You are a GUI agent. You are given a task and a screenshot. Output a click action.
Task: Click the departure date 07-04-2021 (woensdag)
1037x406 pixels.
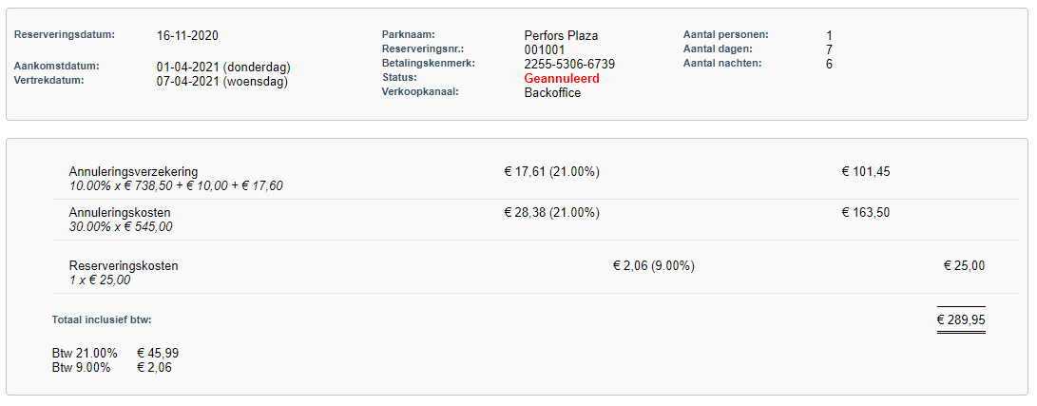tap(222, 82)
